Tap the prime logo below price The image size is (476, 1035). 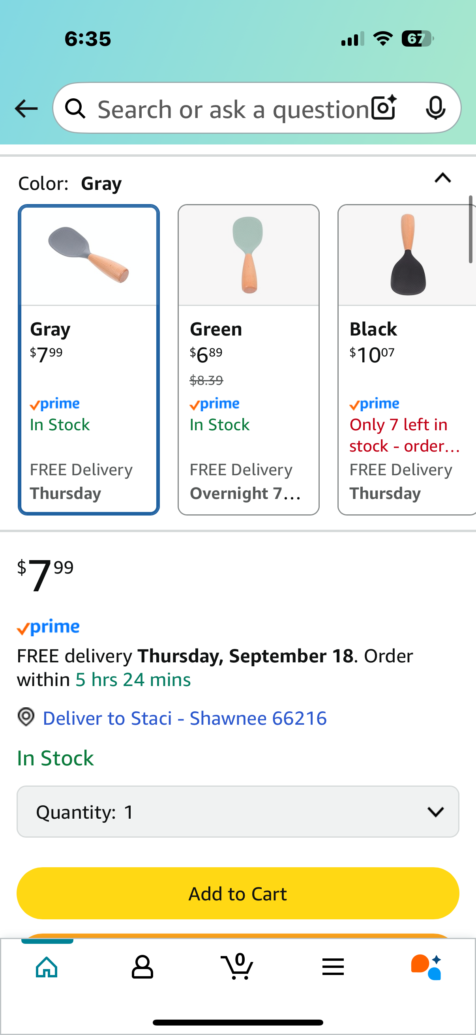pyautogui.click(x=48, y=627)
